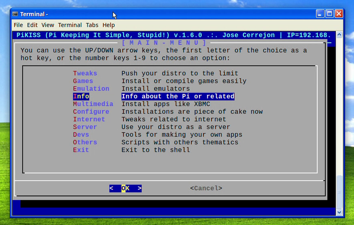Screen dimensions: 354x225
Task: Click 'Install apps like XBMC'
Action: pyautogui.click(x=166, y=104)
